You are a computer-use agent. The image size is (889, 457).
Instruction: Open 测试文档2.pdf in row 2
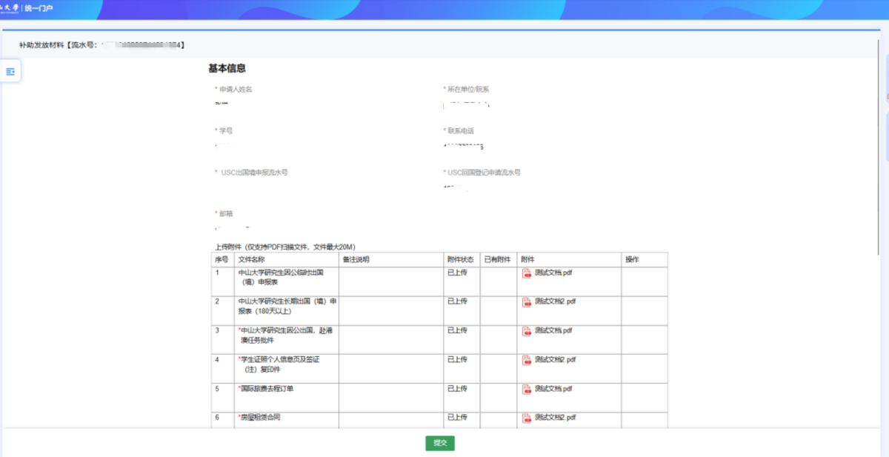tap(555, 301)
